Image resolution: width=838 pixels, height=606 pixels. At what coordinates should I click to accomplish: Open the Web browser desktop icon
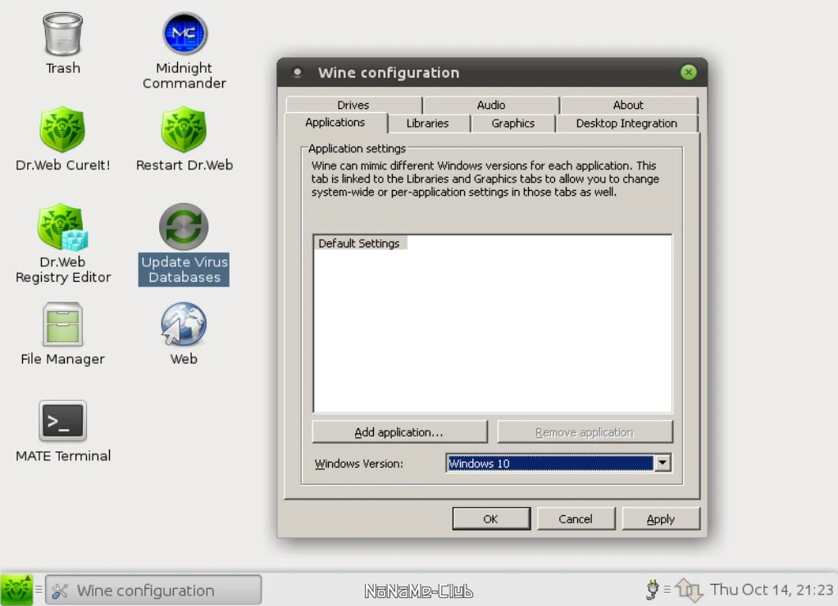click(x=184, y=323)
